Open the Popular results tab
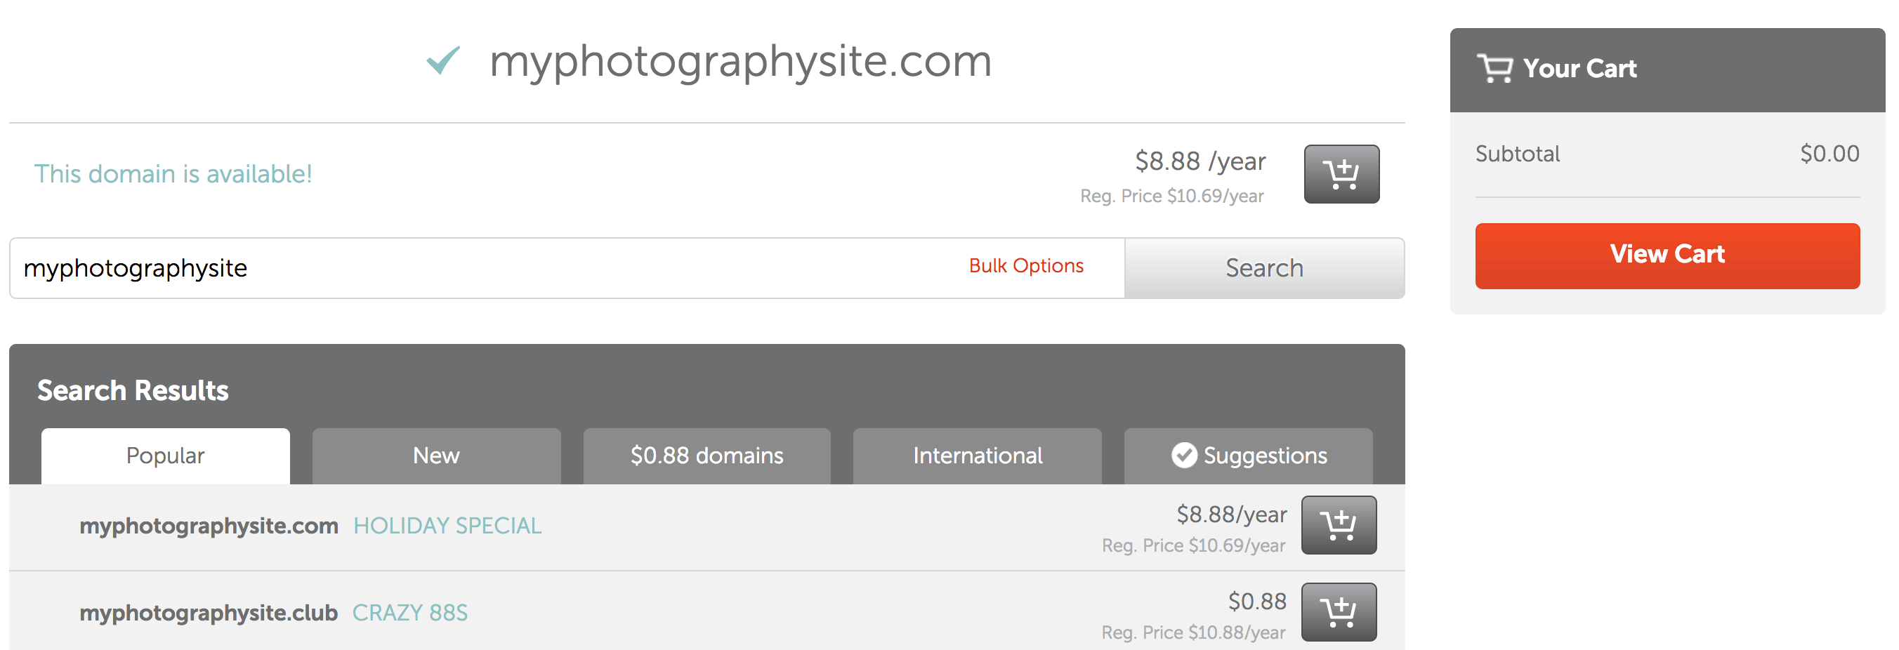This screenshot has width=1899, height=650. coord(165,456)
